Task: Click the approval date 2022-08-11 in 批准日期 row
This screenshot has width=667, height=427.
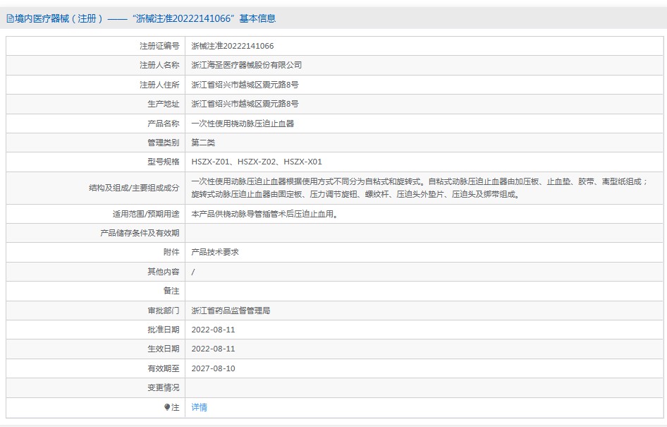Action: coord(213,330)
